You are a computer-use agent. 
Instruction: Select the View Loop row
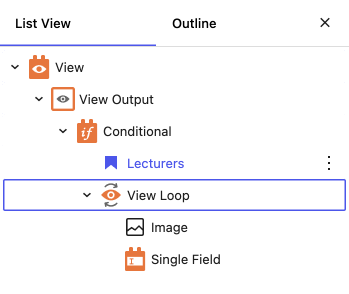coord(174,195)
